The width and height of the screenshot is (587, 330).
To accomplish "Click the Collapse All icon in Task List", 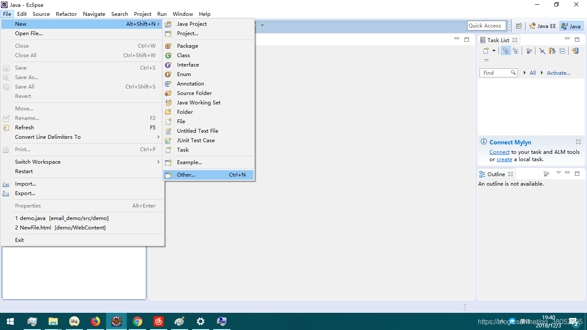I will (x=563, y=51).
